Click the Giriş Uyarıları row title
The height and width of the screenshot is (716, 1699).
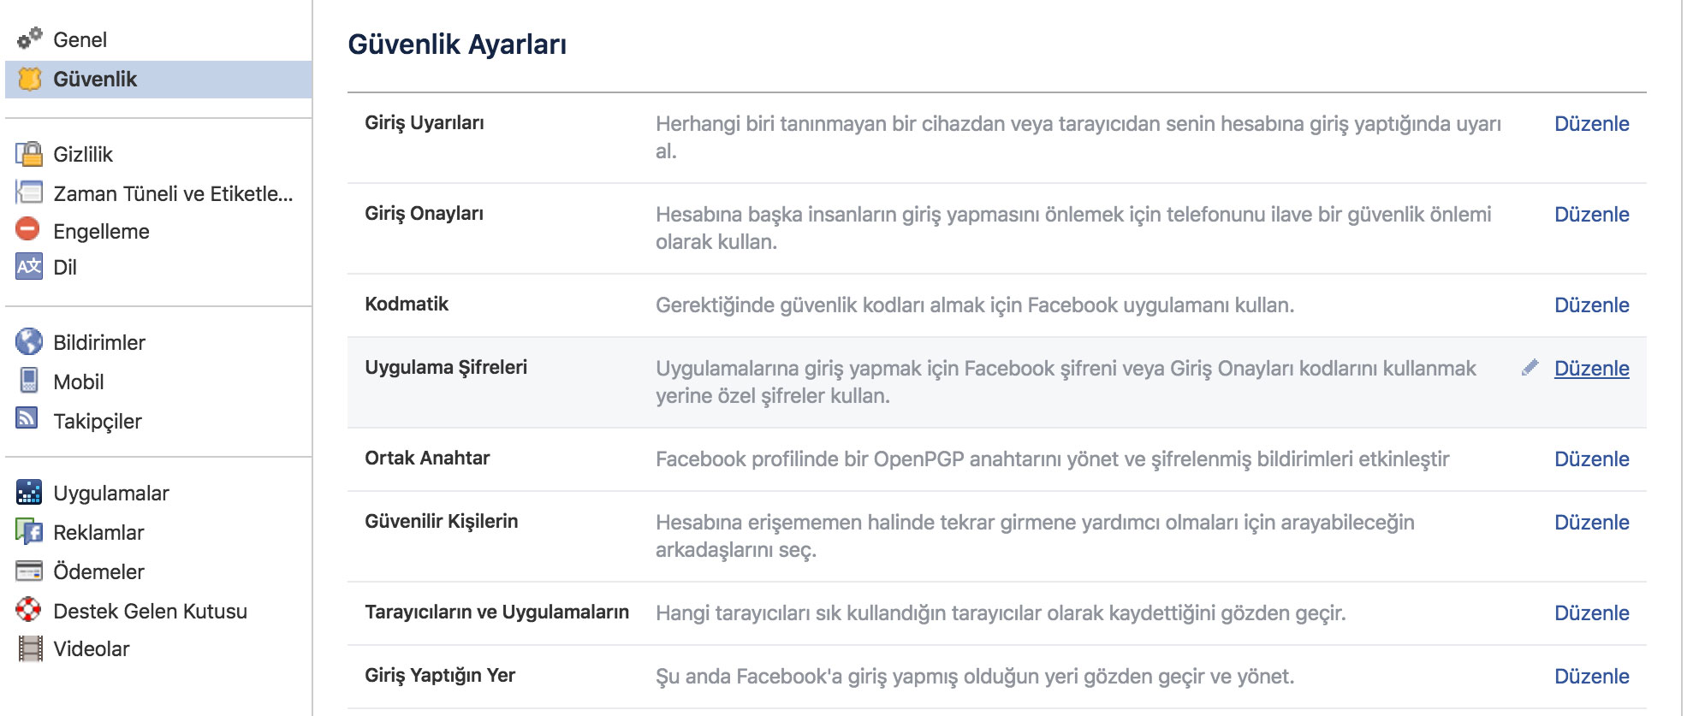click(x=424, y=122)
